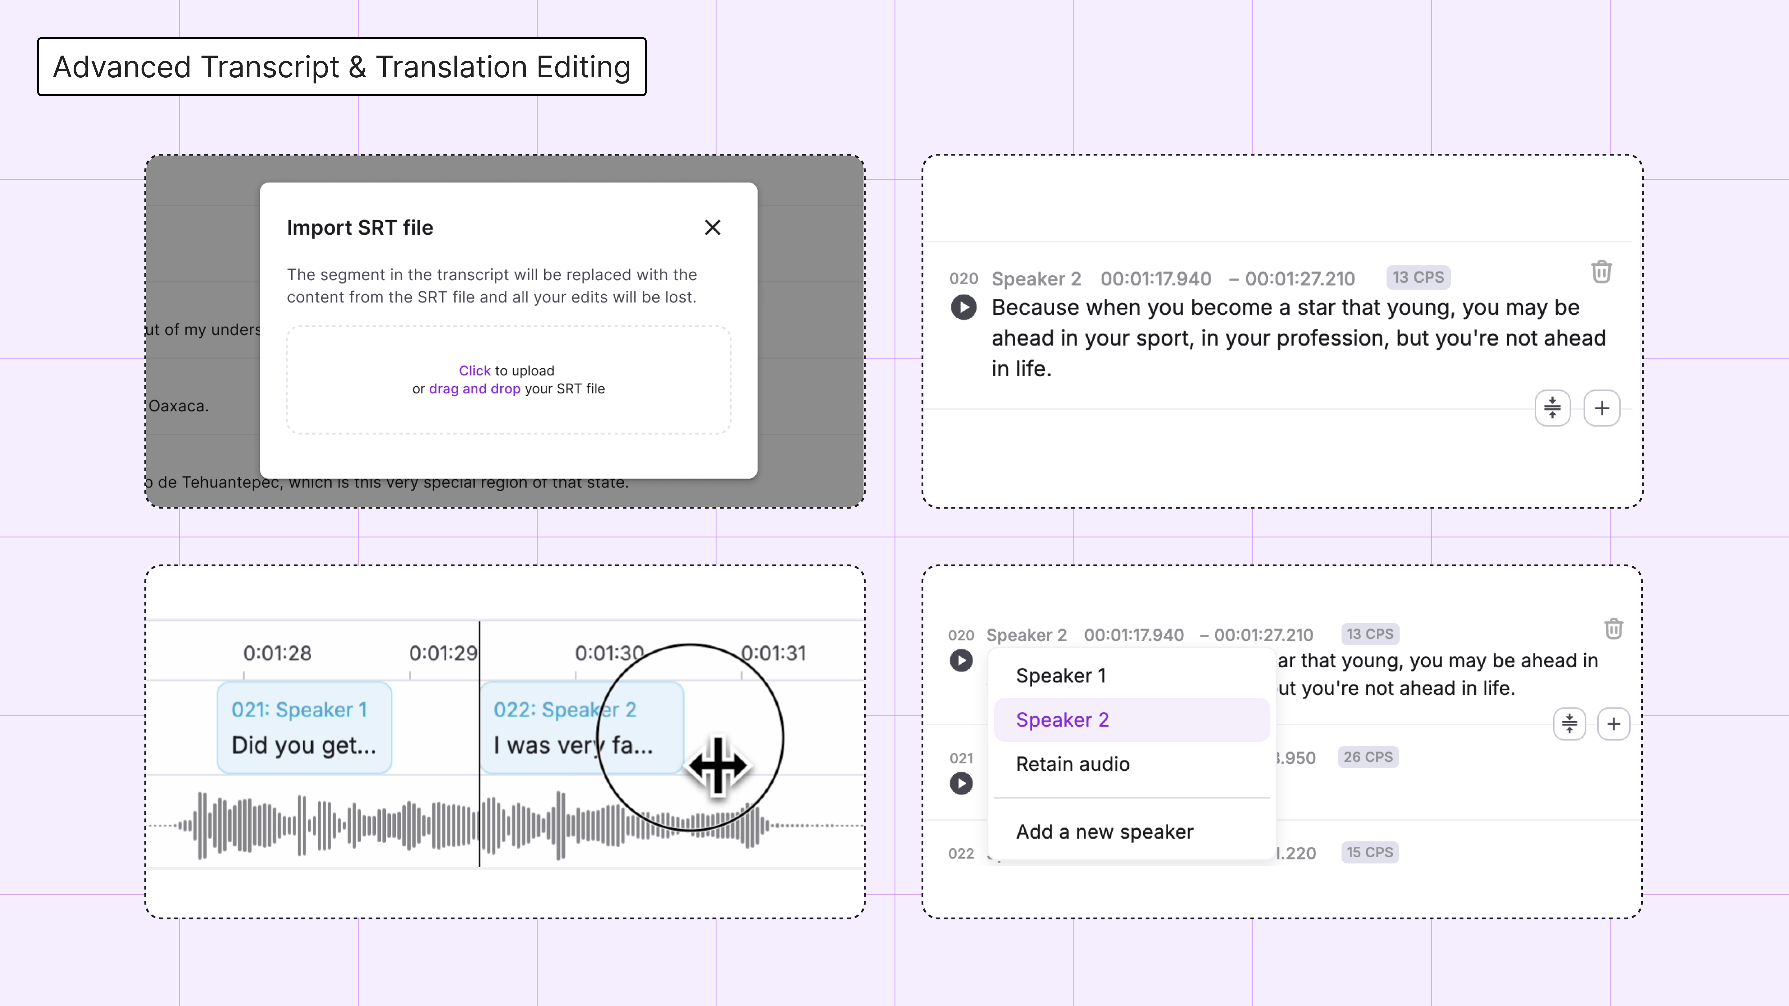
Task: Select Speaker 1 from speaker menu
Action: pyautogui.click(x=1060, y=676)
